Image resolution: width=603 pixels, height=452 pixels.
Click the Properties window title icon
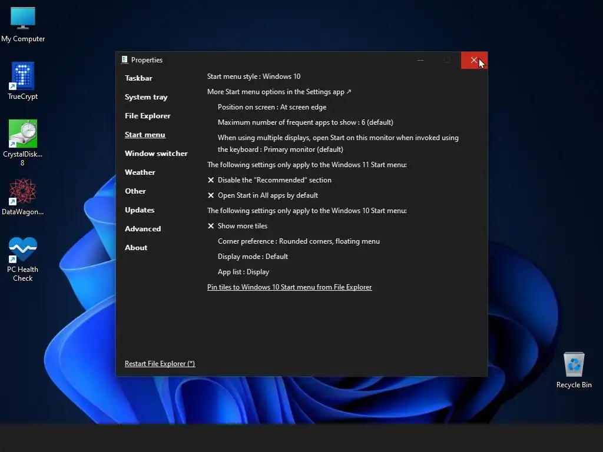pos(125,59)
